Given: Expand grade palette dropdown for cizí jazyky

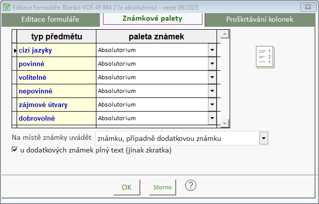Looking at the screenshot, I should [212, 50].
